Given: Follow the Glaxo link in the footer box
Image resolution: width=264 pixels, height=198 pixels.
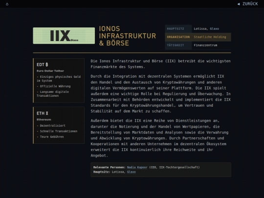Looking at the screenshot, I should pos(131,172).
